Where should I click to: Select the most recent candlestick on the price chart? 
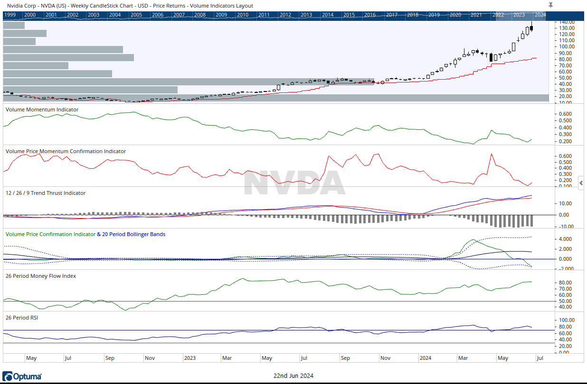[531, 27]
